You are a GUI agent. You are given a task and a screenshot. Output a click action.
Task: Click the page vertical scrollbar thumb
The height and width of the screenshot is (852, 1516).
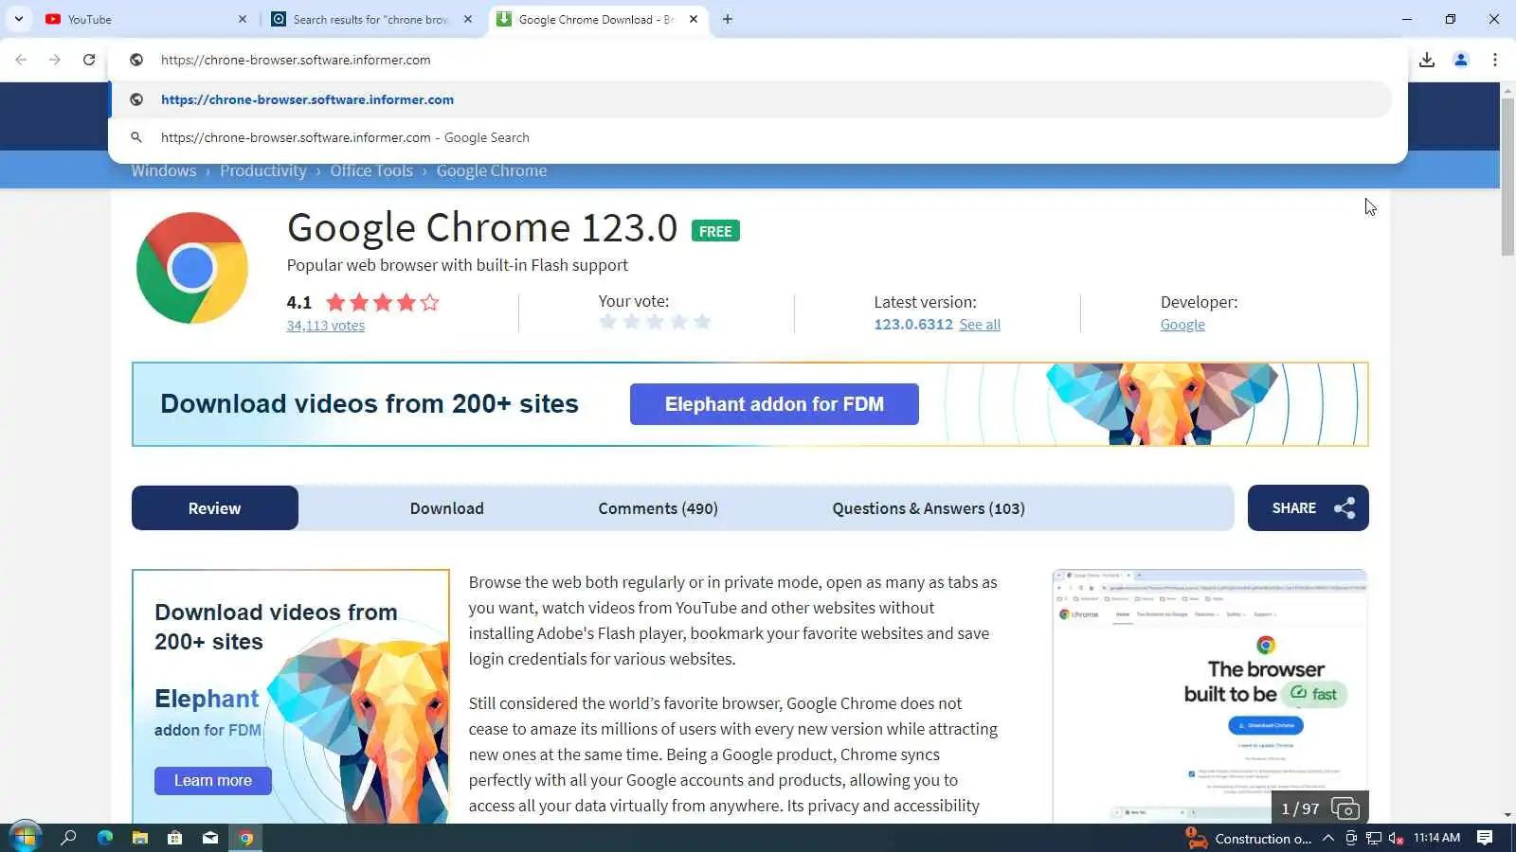point(1507,176)
